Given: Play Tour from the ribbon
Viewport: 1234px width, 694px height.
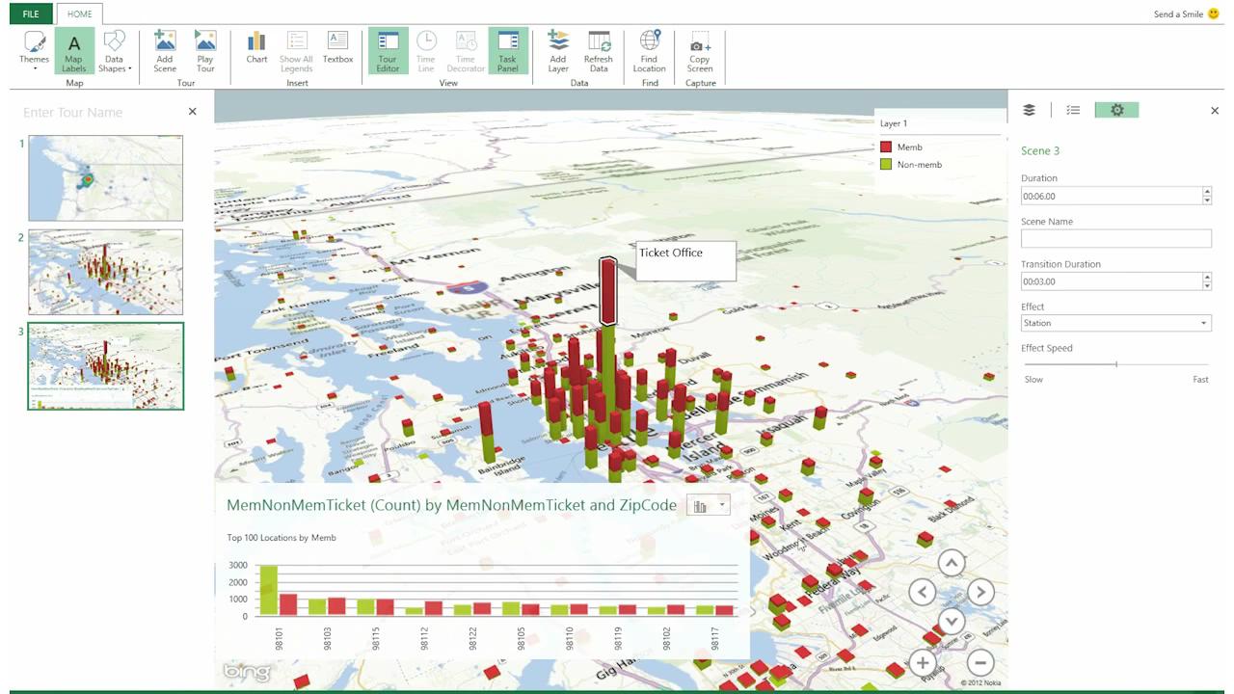Looking at the screenshot, I should (205, 51).
